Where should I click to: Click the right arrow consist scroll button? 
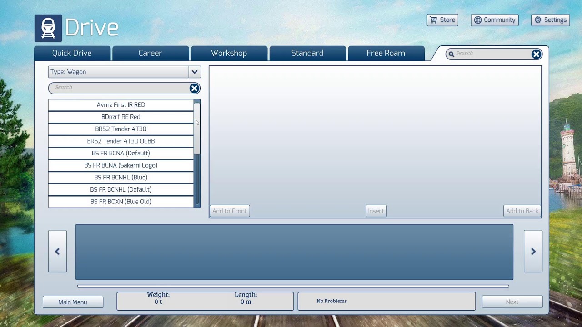pos(533,252)
